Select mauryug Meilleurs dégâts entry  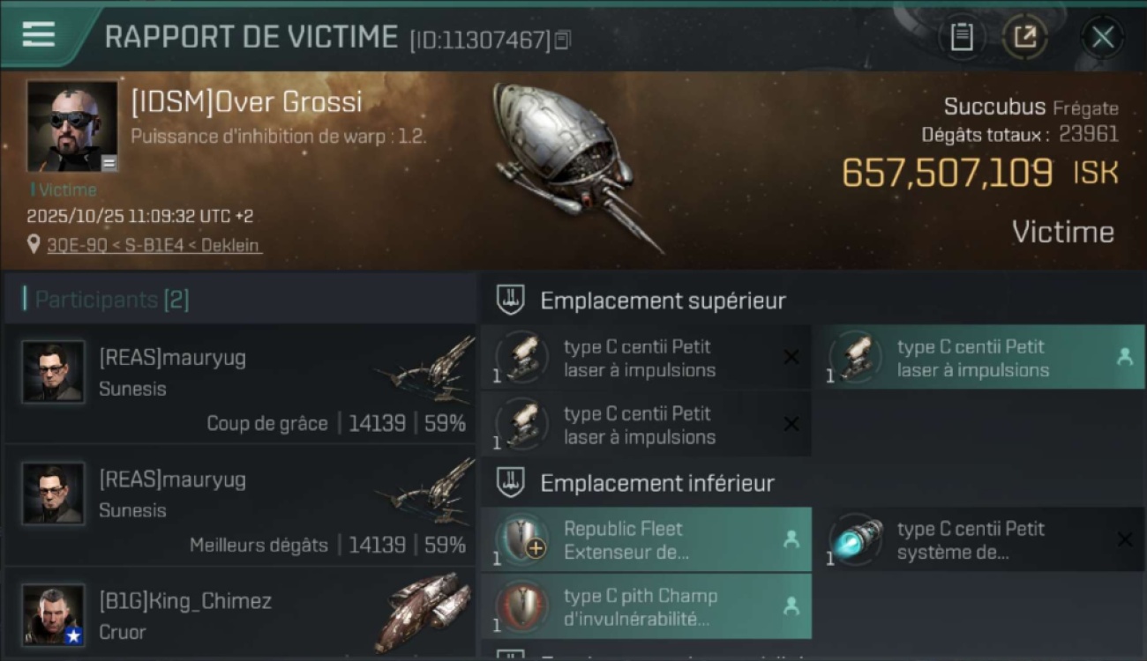click(240, 505)
